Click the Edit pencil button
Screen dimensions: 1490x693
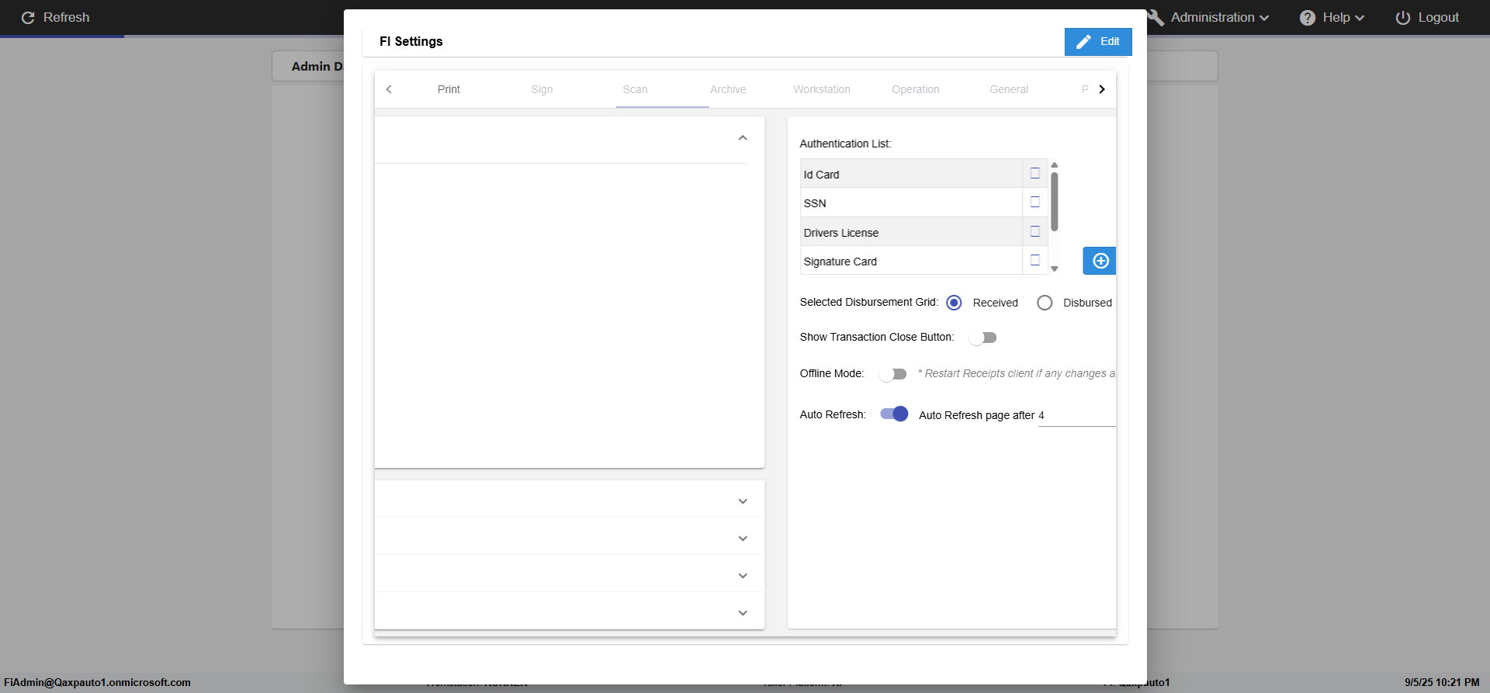click(x=1098, y=42)
